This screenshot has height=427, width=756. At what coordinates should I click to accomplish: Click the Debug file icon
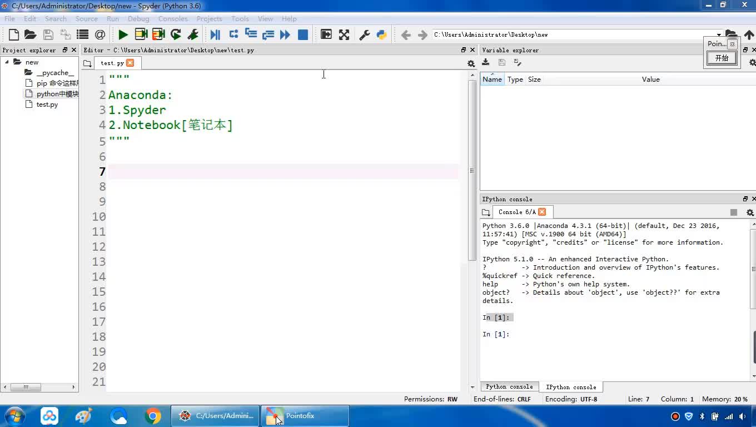click(x=215, y=35)
